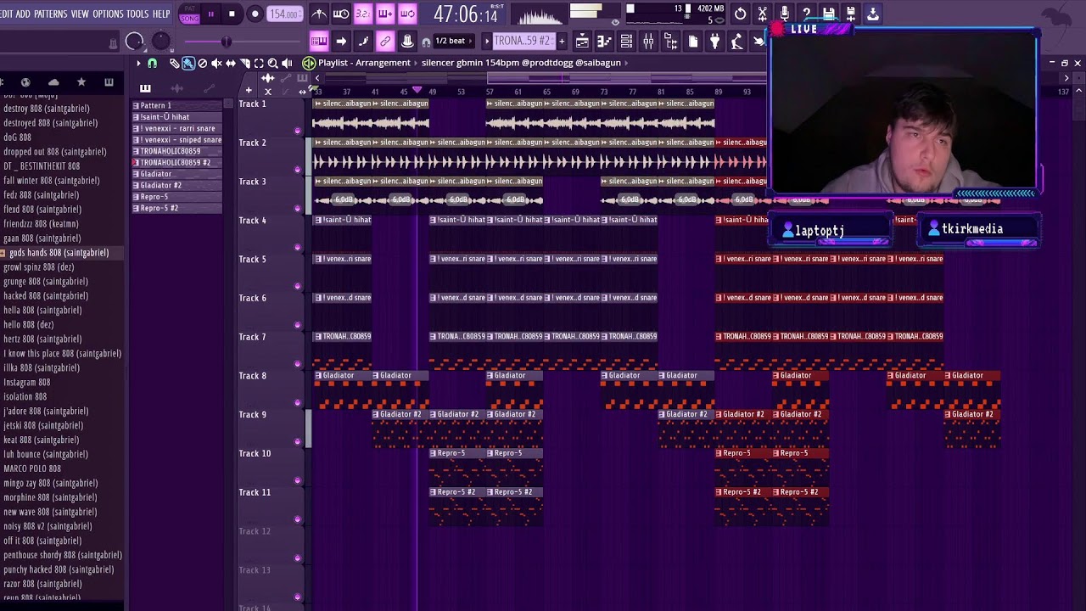This screenshot has height=611, width=1086.
Task: Toggle link-to-controller chain icon
Action: point(385,41)
